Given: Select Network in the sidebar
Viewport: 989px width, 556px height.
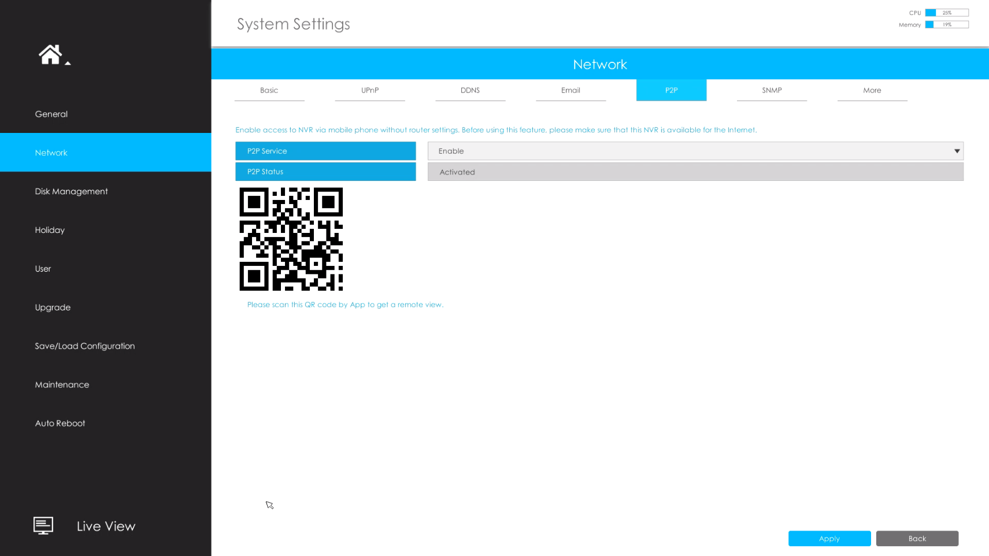Looking at the screenshot, I should pos(105,153).
